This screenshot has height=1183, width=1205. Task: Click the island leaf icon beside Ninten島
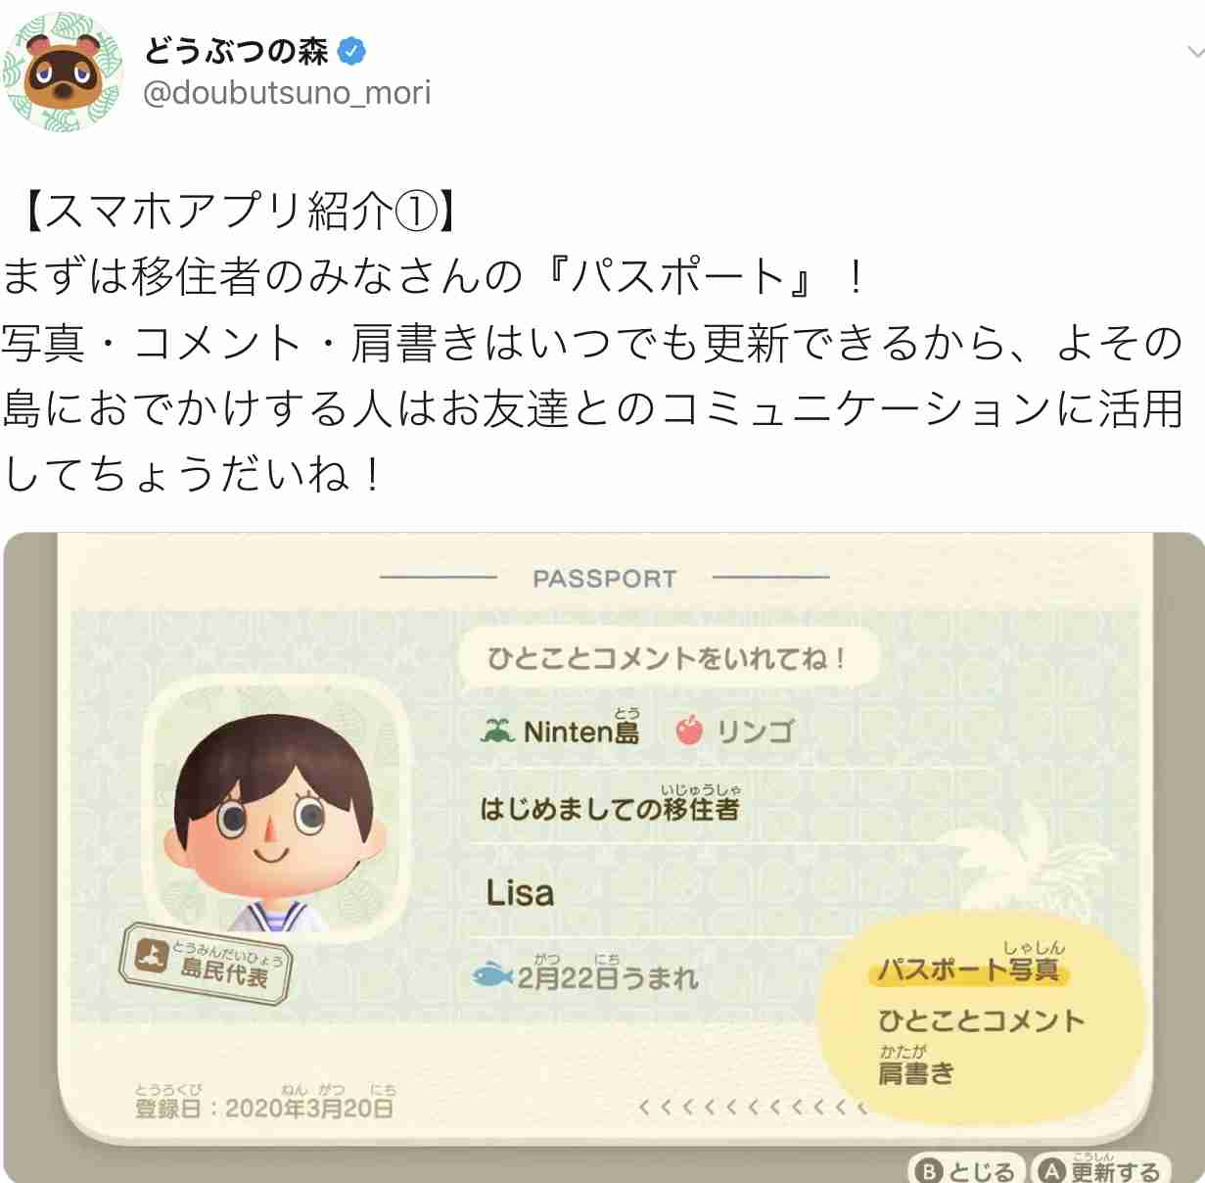tap(498, 731)
